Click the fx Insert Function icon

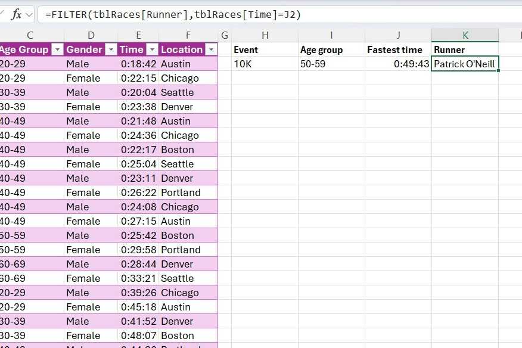point(16,15)
